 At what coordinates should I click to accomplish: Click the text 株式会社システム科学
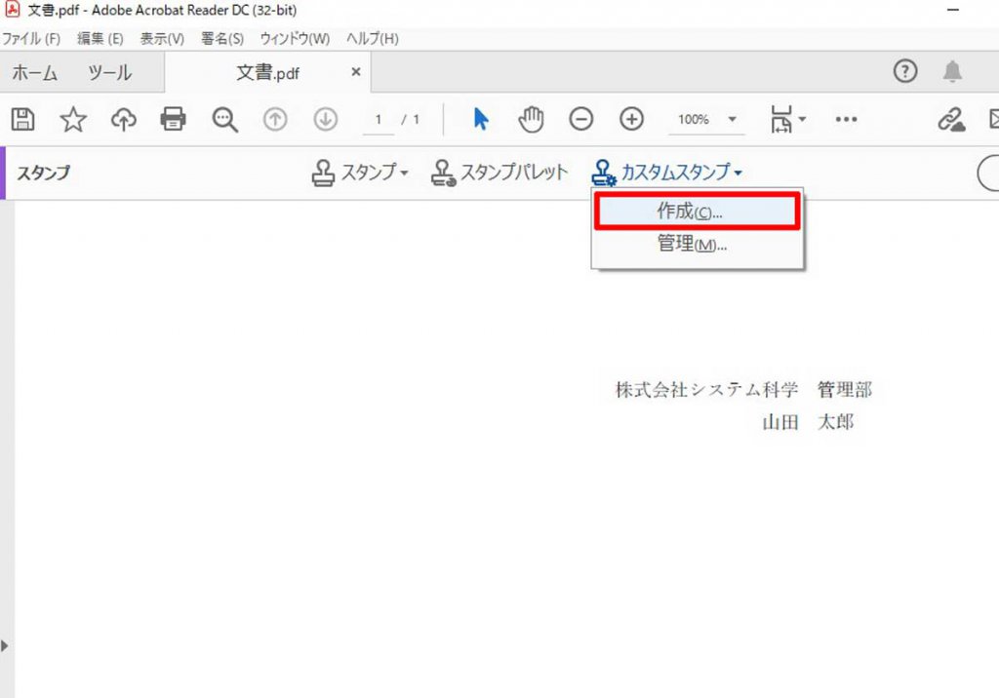[706, 390]
